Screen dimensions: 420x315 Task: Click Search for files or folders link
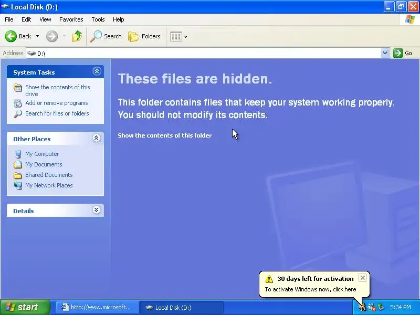[x=57, y=113]
